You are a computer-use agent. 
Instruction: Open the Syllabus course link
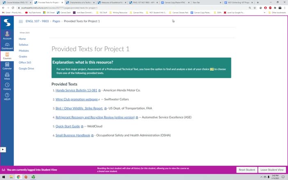tap(23, 45)
